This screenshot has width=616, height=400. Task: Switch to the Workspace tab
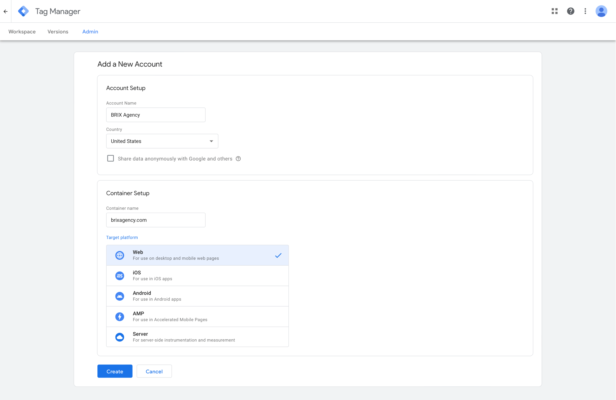tap(22, 31)
